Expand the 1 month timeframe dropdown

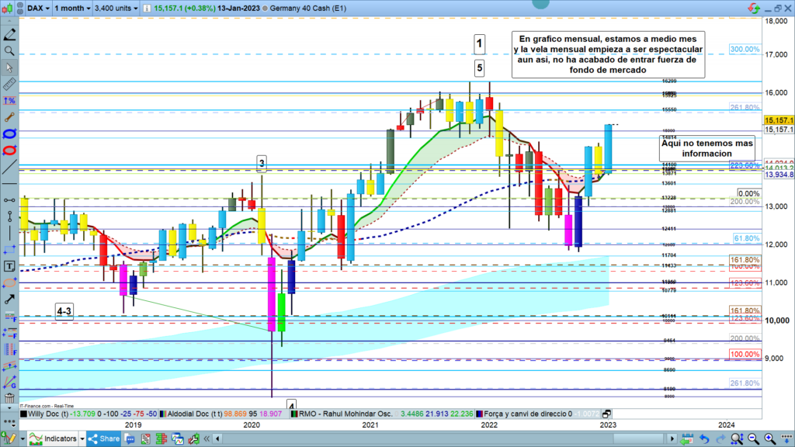(75, 8)
